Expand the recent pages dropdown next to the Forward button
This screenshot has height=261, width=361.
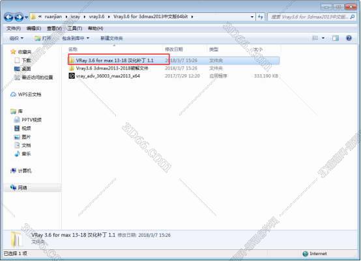coord(26,17)
